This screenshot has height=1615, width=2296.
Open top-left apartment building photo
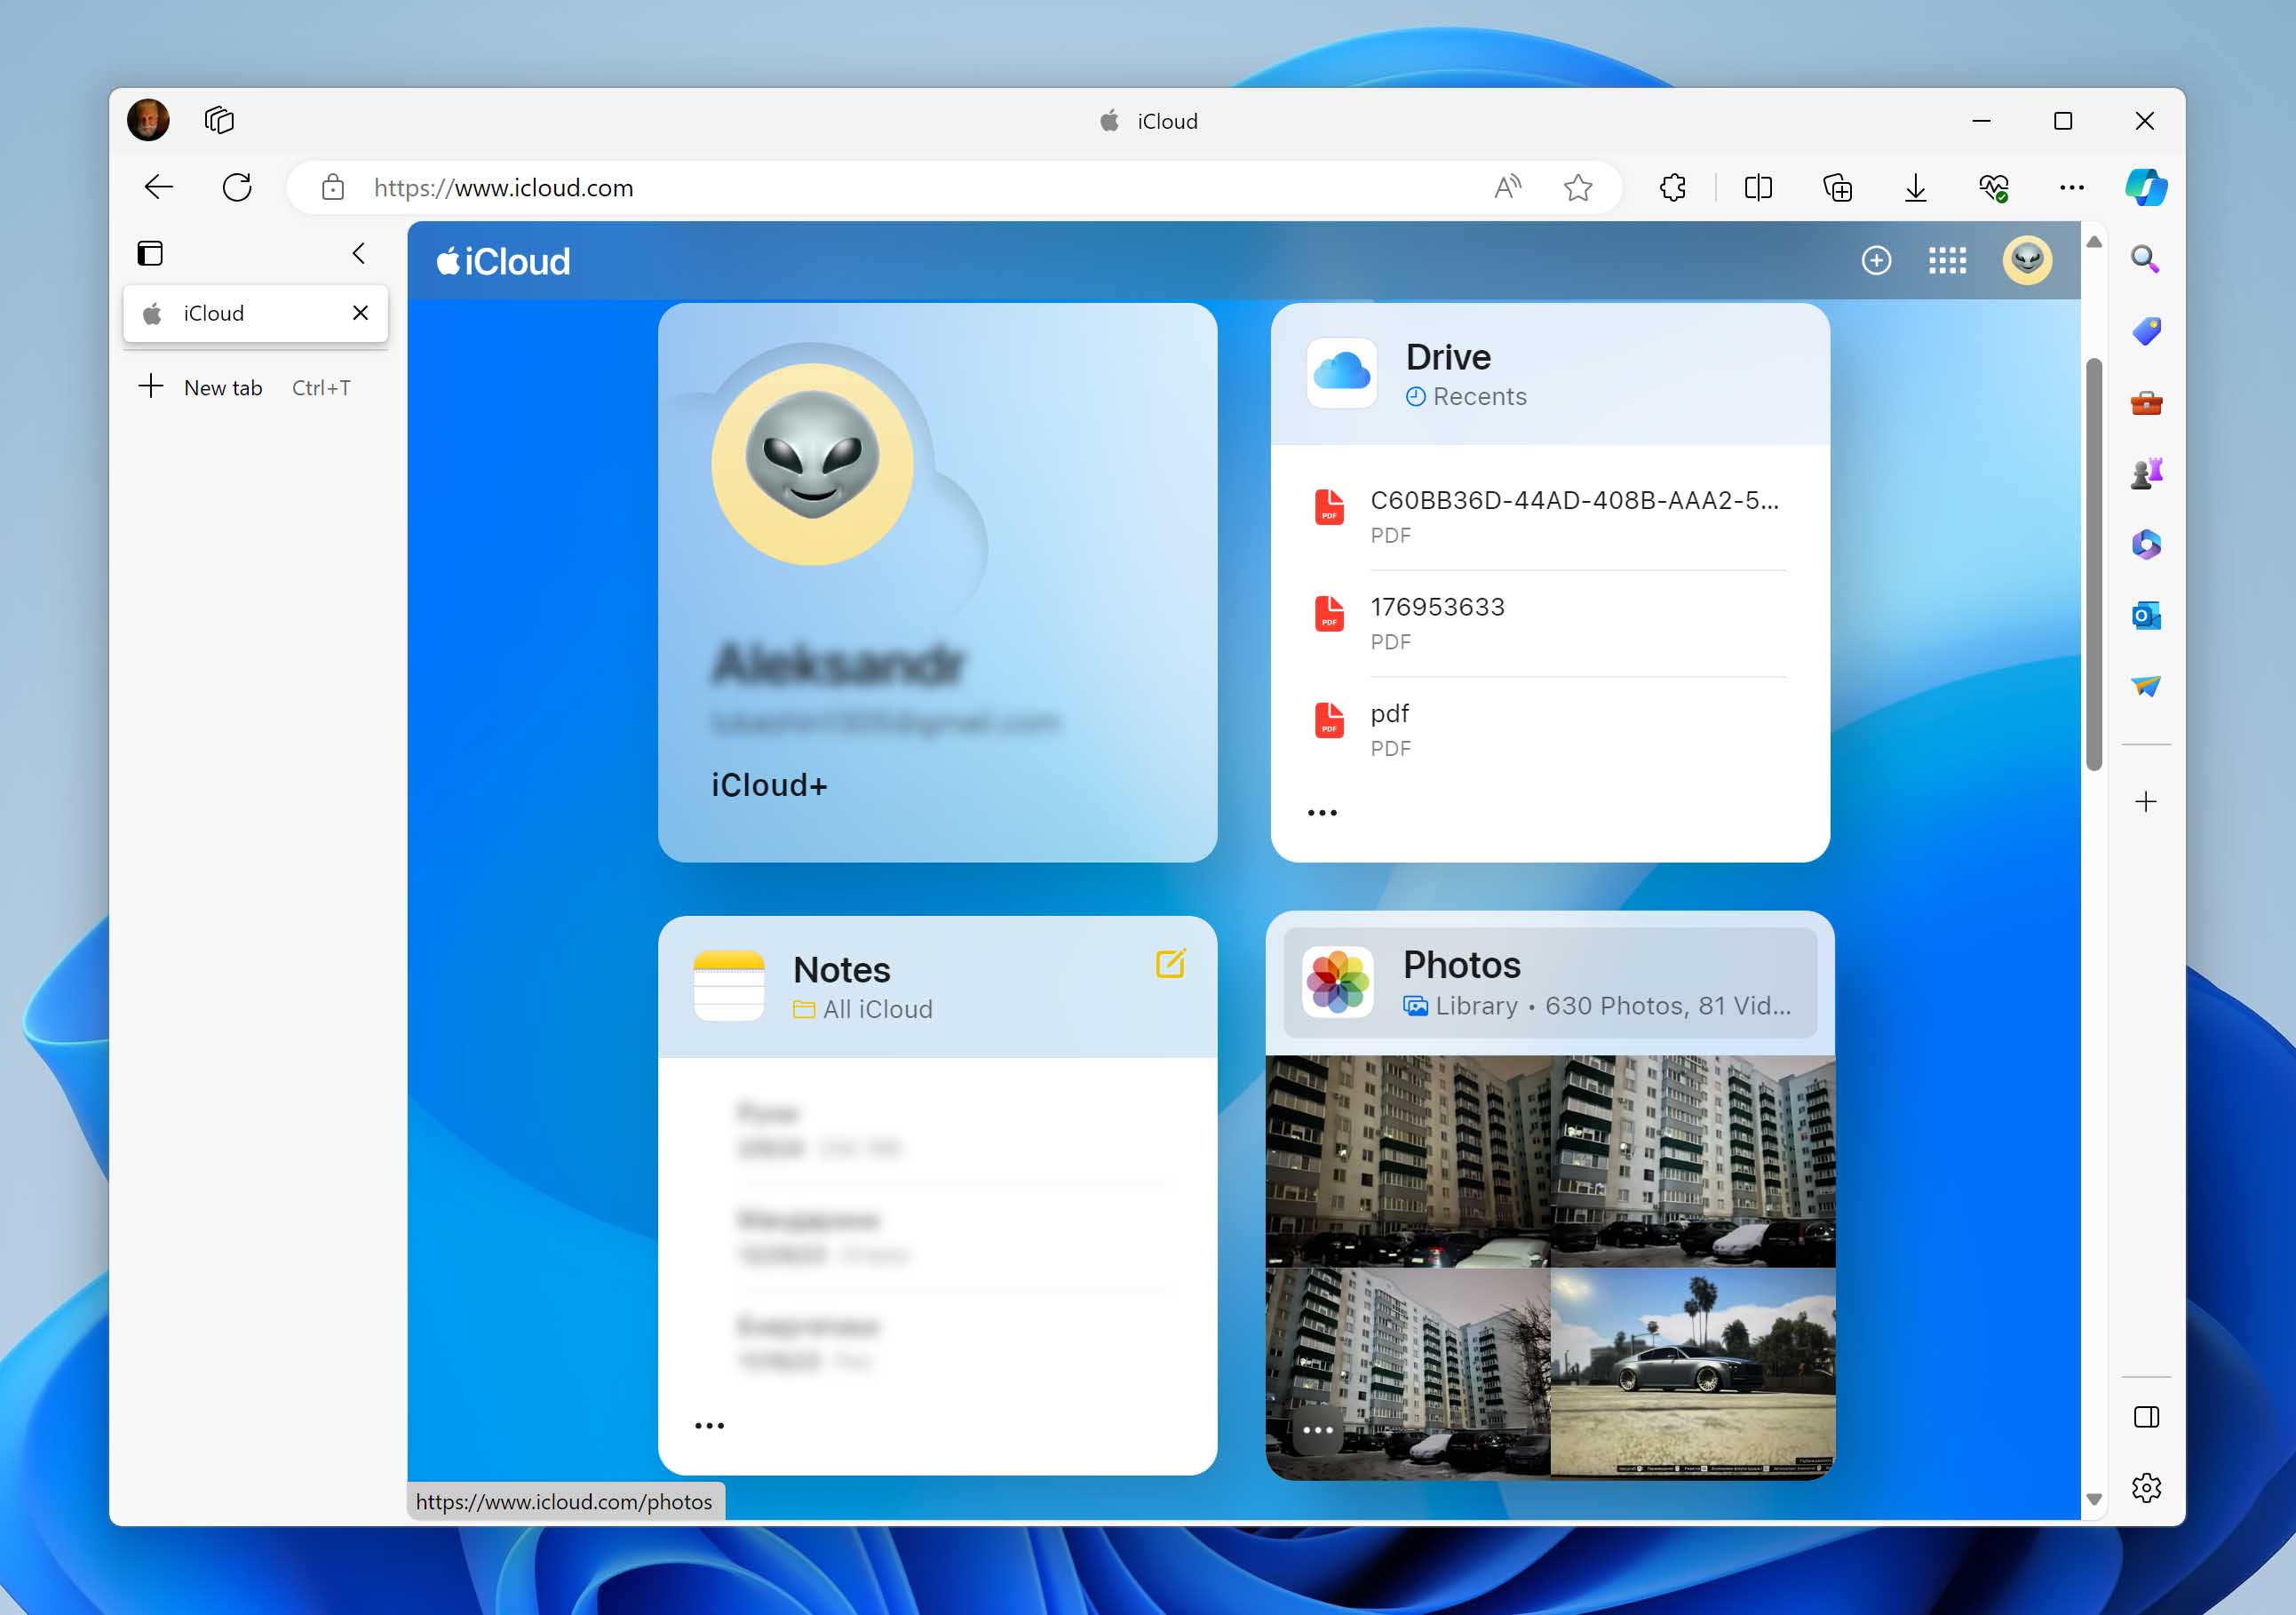point(1408,1161)
